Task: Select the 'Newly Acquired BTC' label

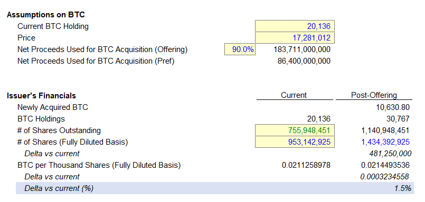Action: pos(53,107)
